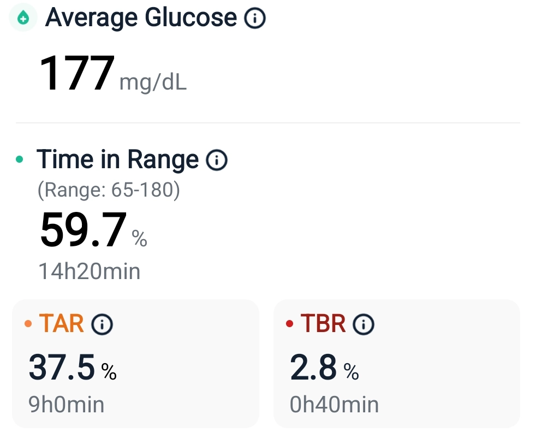This screenshot has height=438, width=536.
Task: Click the 9h0min duration in TAR card
Action: (66, 405)
